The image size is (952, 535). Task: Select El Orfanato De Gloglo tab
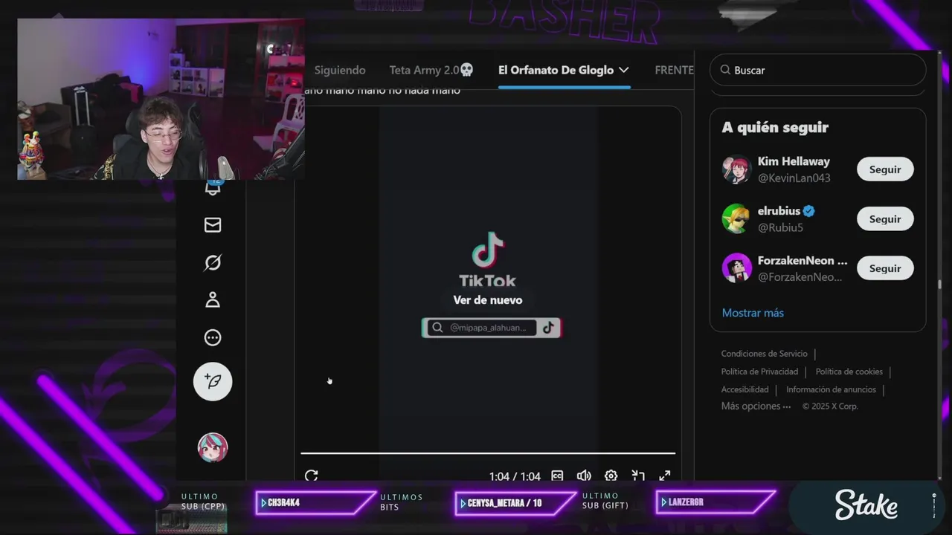[x=556, y=70]
